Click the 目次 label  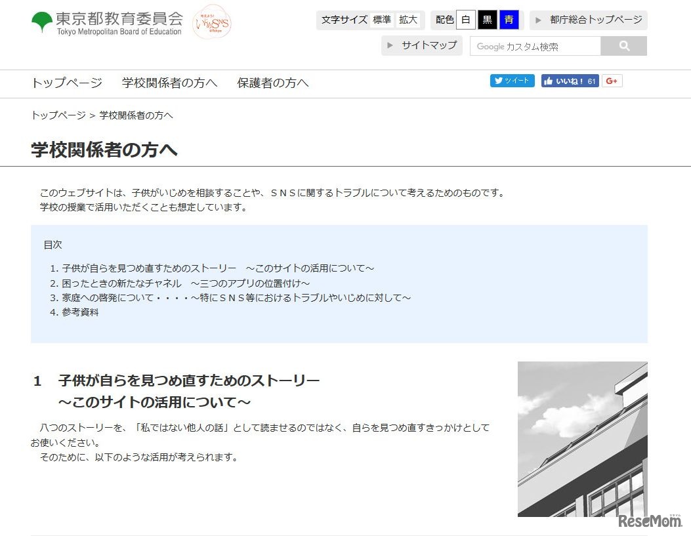click(x=53, y=245)
